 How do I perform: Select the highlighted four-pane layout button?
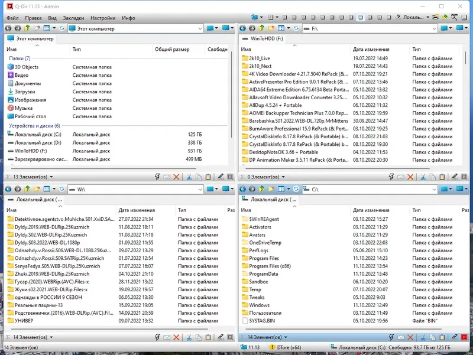(x=361, y=17)
